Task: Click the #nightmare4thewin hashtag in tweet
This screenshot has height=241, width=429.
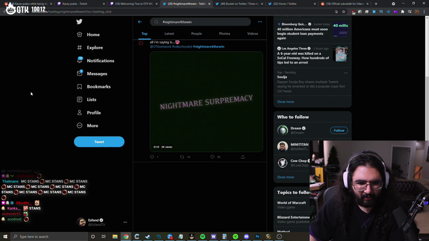Action: (208, 47)
